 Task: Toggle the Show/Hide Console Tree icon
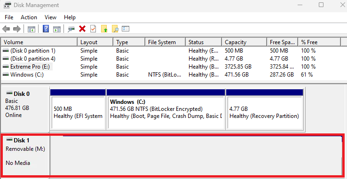pyautogui.click(x=32, y=29)
